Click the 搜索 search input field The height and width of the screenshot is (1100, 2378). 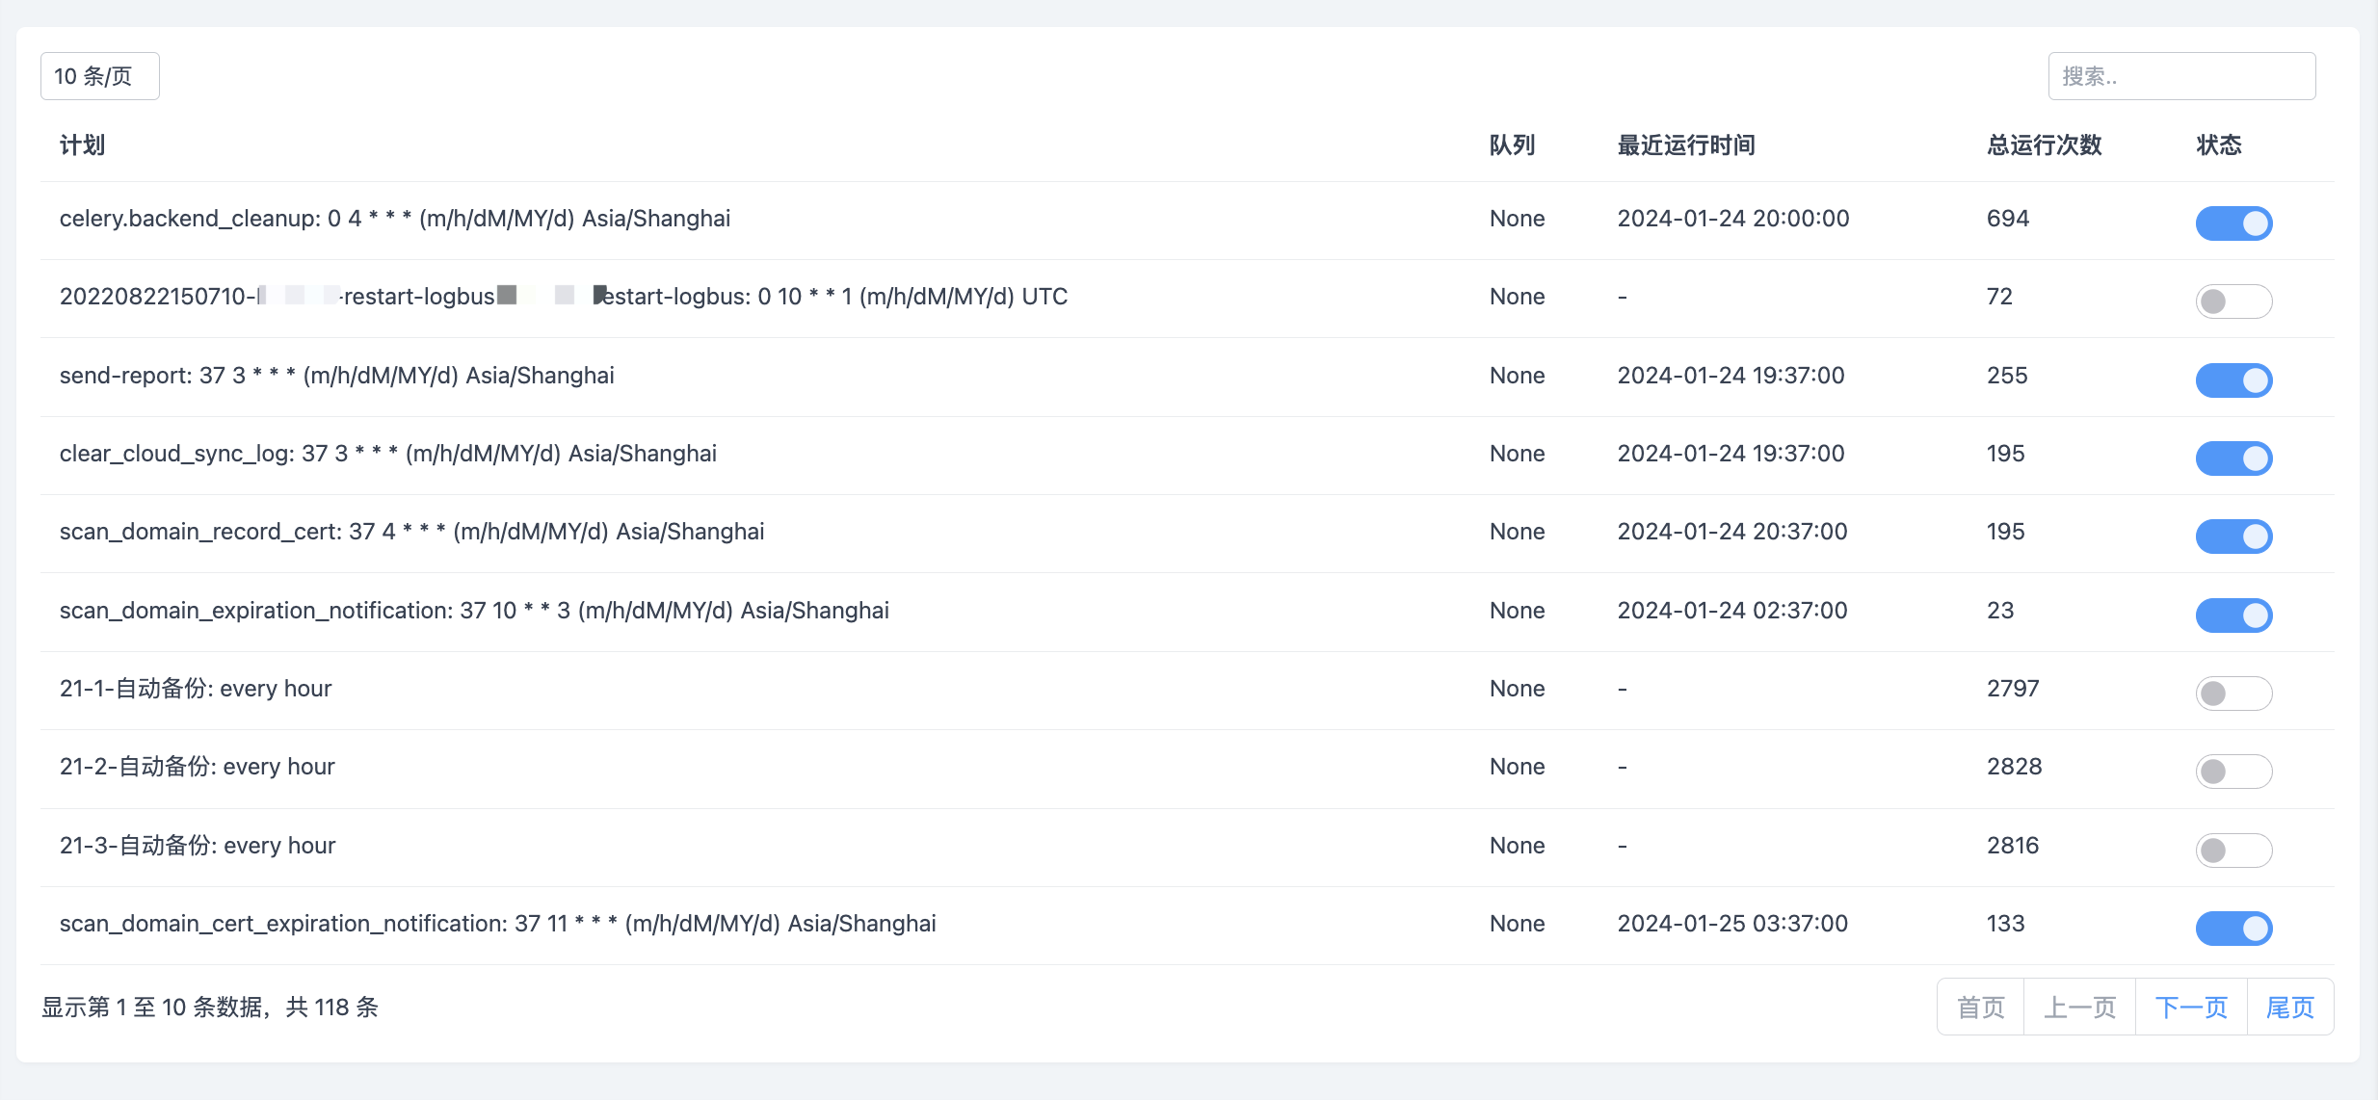pyautogui.click(x=2180, y=76)
